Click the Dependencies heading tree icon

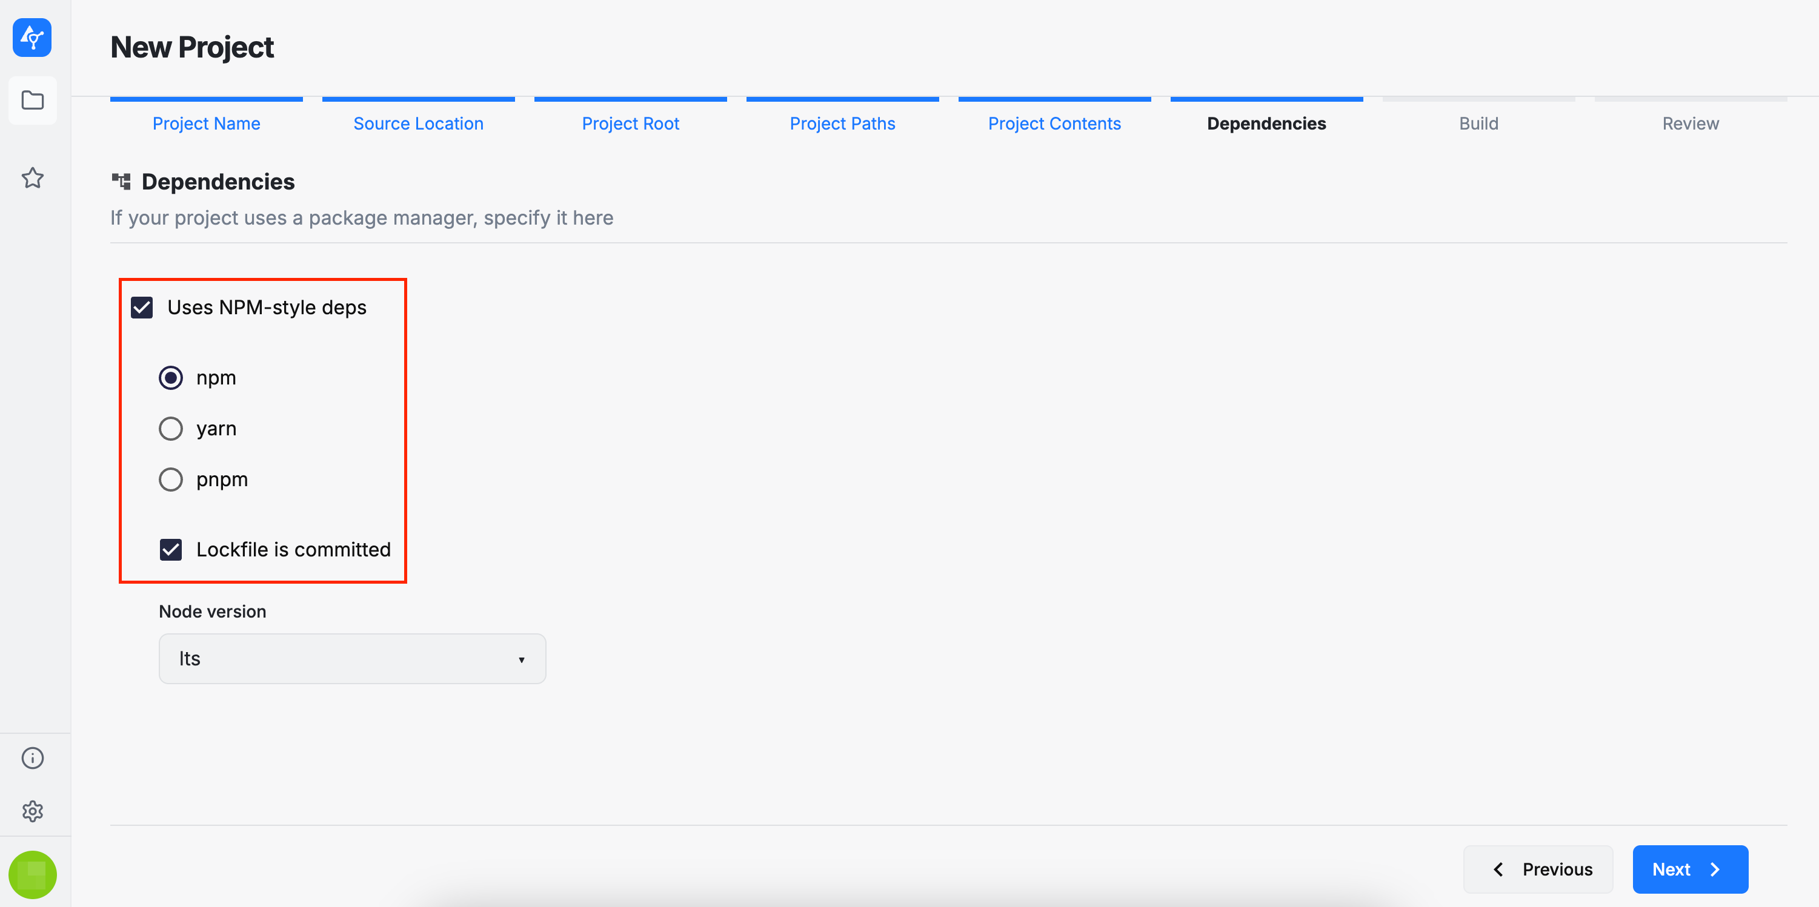pyautogui.click(x=121, y=182)
